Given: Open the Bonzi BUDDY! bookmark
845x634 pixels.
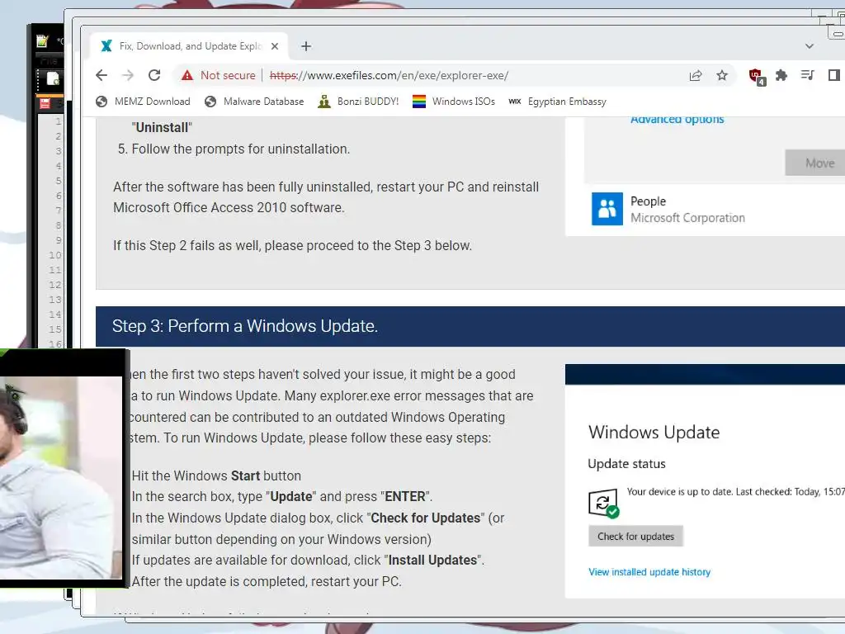Looking at the screenshot, I should click(358, 102).
